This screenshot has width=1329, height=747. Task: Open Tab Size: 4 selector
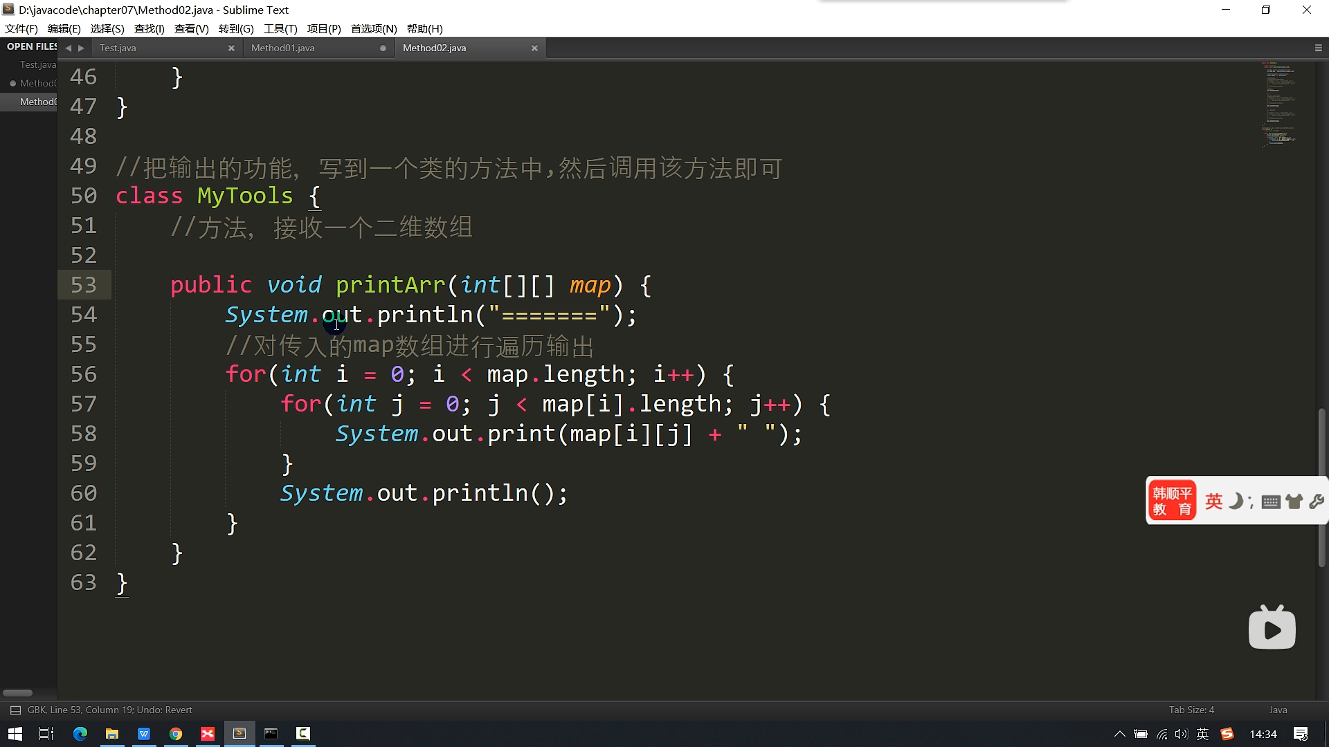pos(1191,710)
